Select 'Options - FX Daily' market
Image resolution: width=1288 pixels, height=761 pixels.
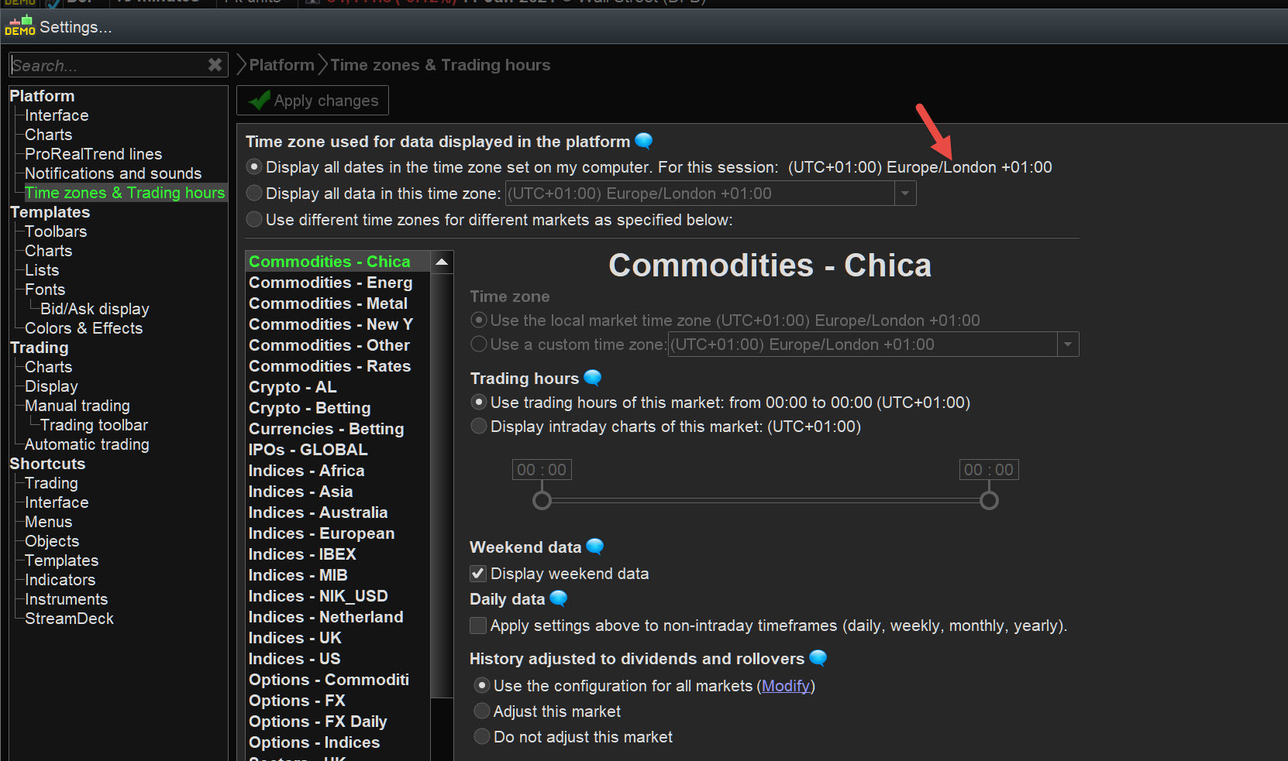[338, 722]
